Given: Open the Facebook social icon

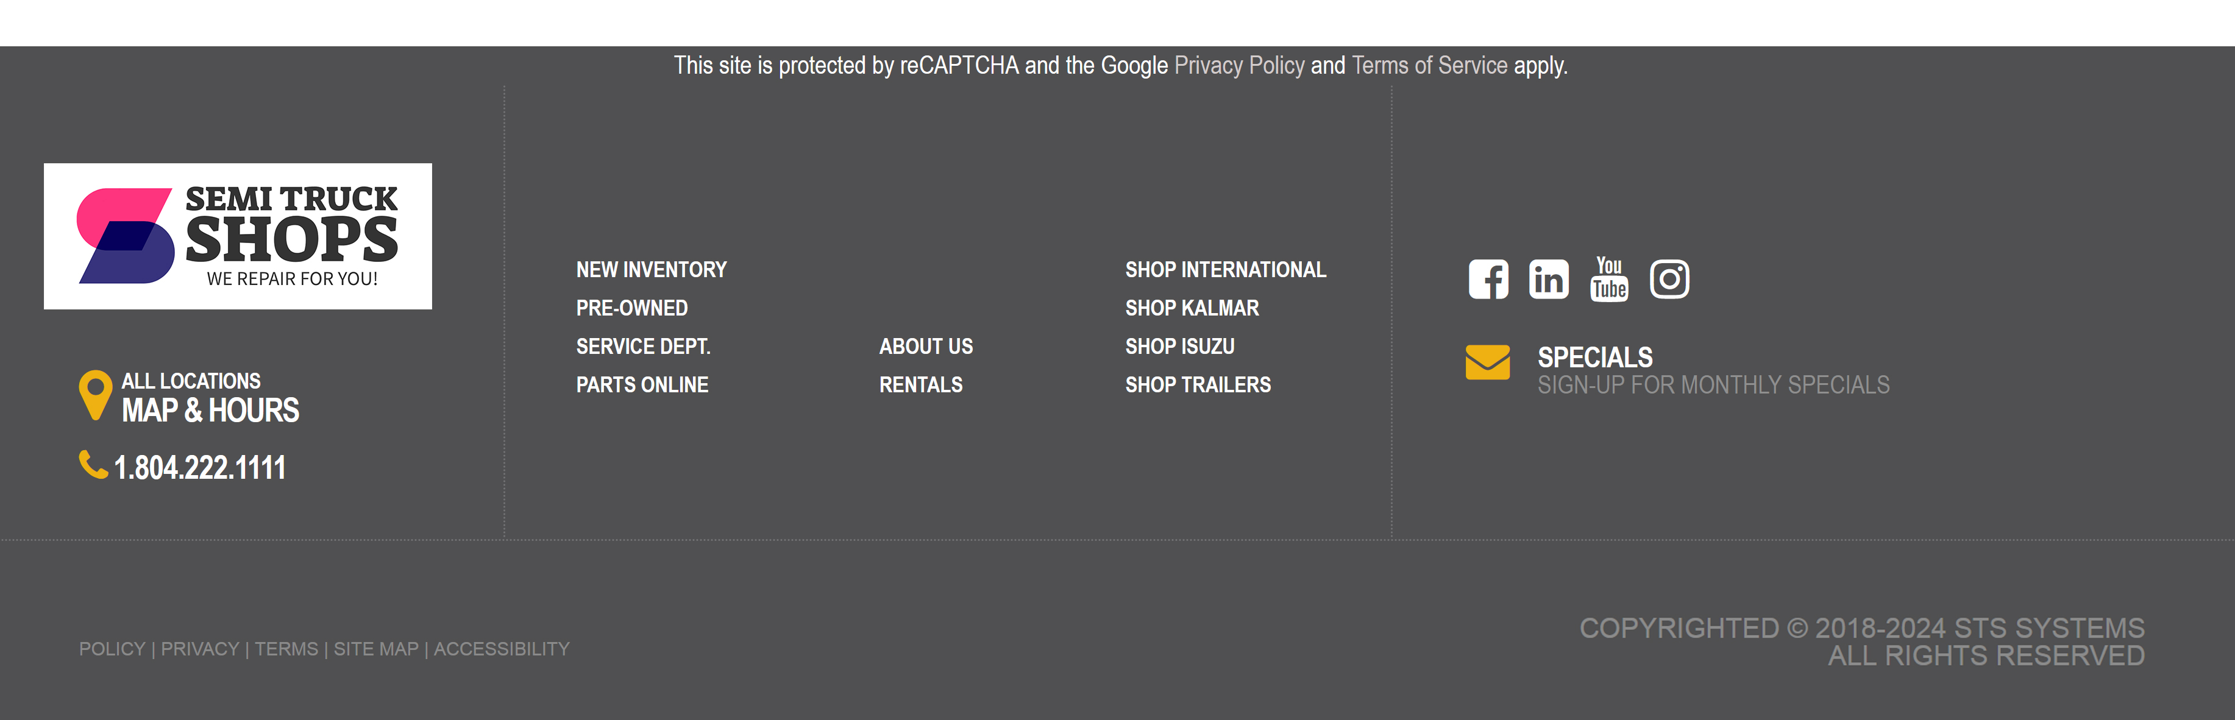Looking at the screenshot, I should click(x=1488, y=280).
